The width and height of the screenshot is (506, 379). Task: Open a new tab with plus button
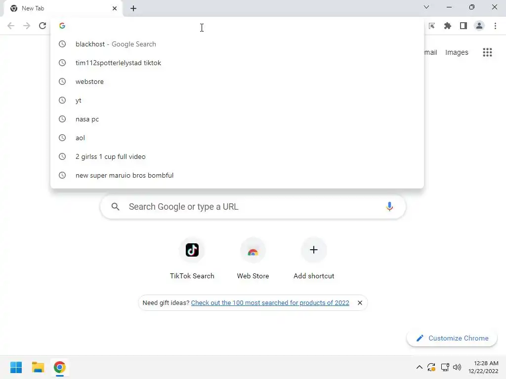pos(133,8)
